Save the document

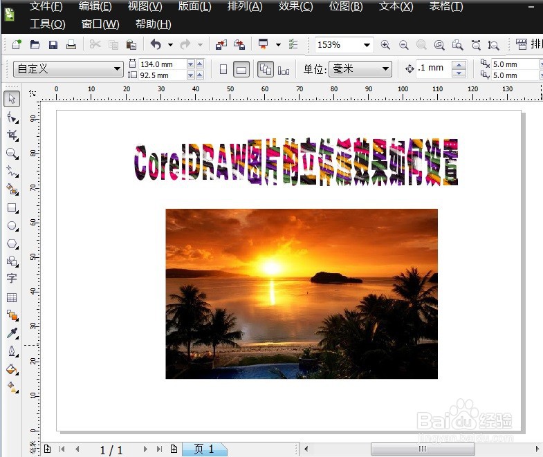[53, 45]
